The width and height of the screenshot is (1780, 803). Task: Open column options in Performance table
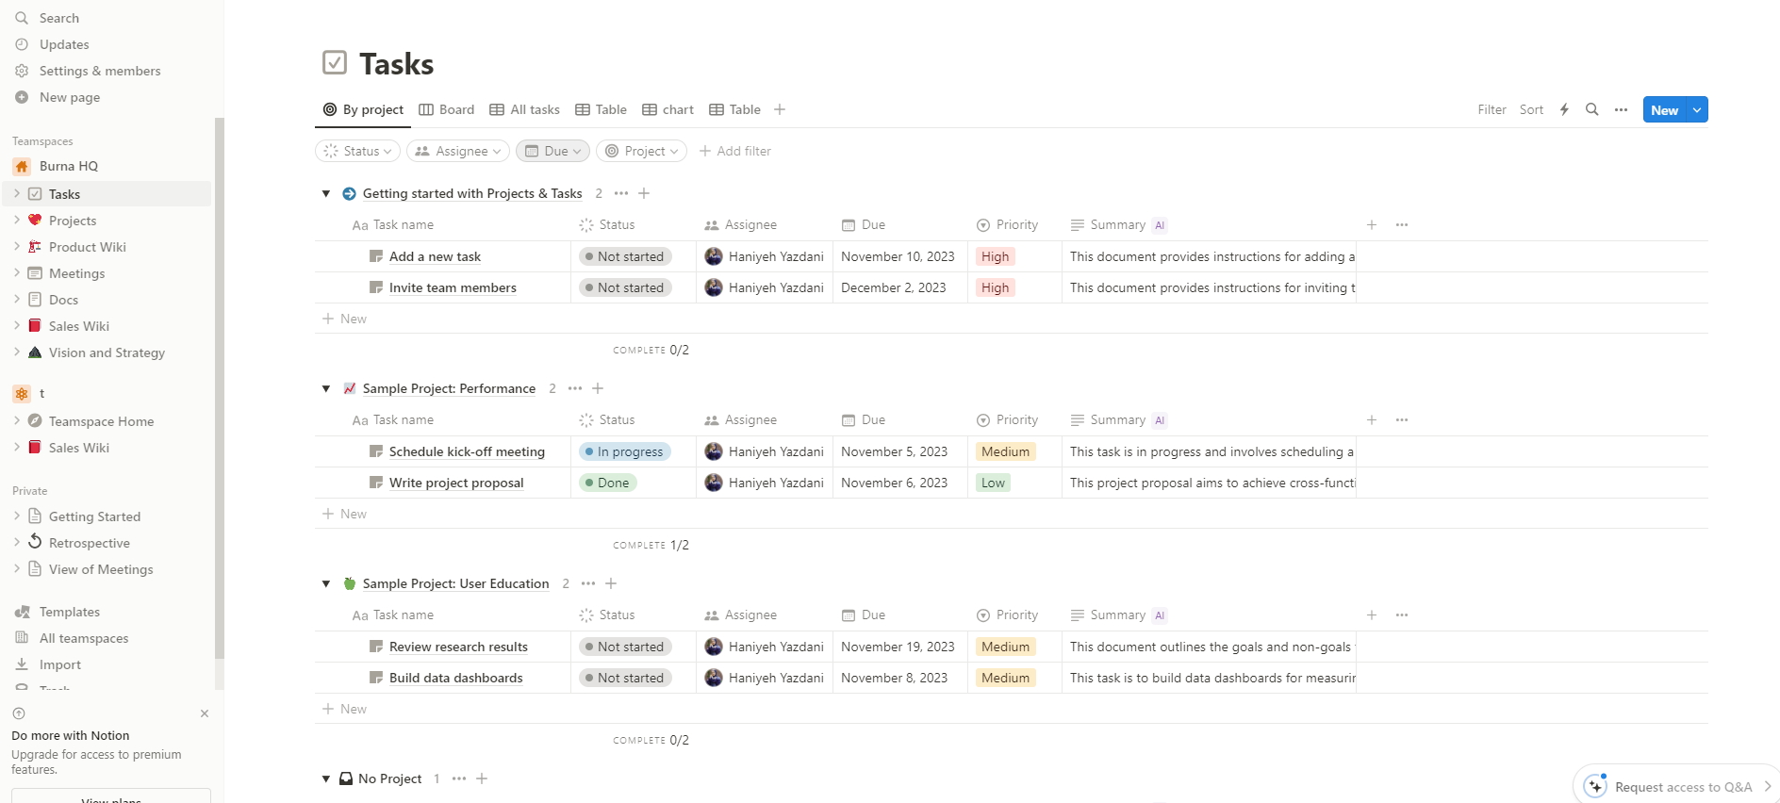[1402, 420]
